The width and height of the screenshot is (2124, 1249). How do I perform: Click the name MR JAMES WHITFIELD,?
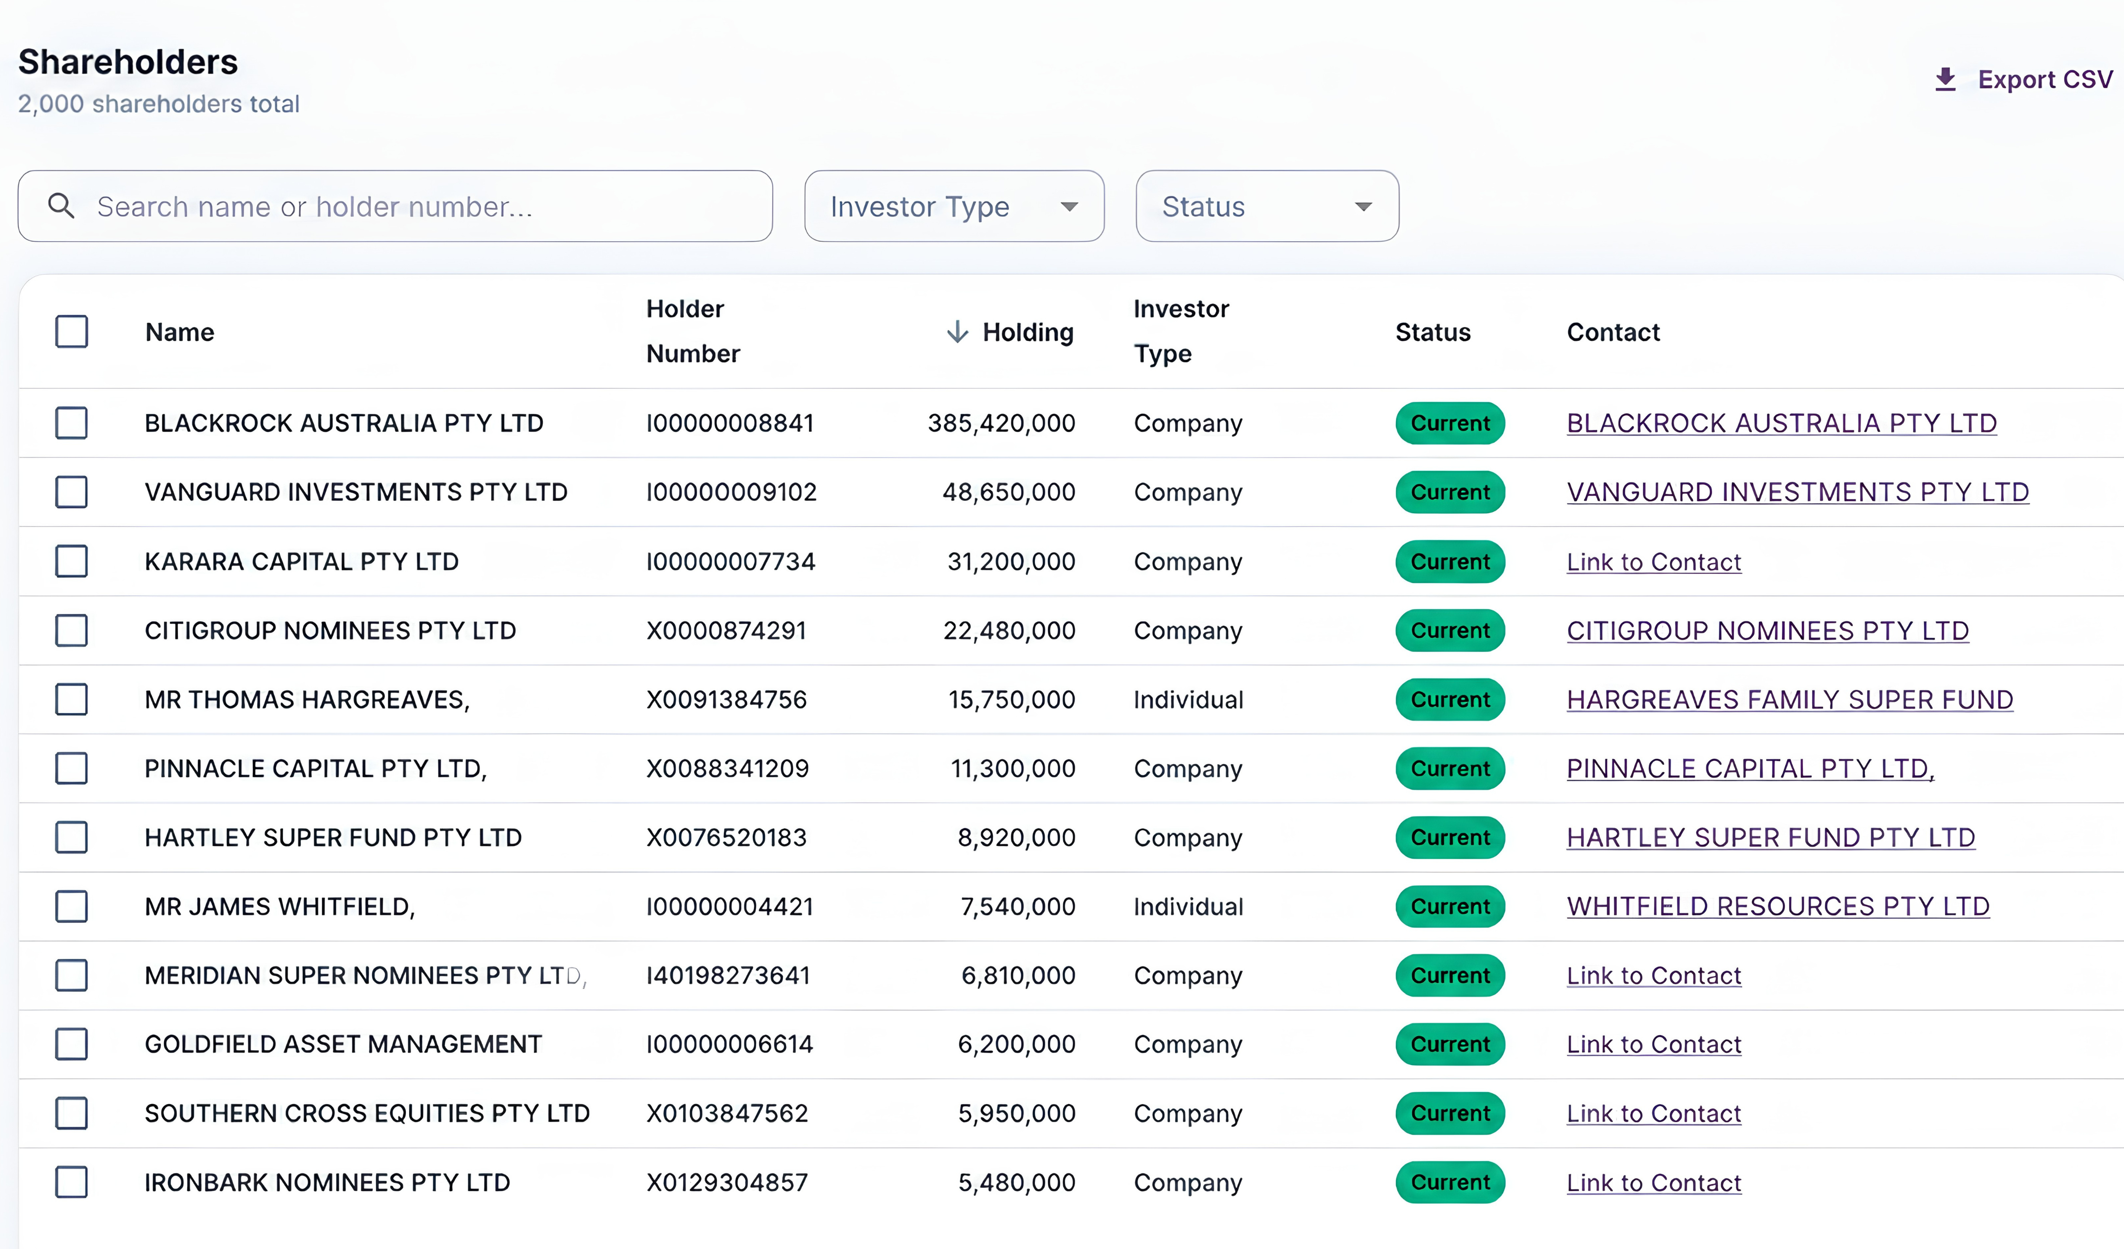(x=280, y=907)
